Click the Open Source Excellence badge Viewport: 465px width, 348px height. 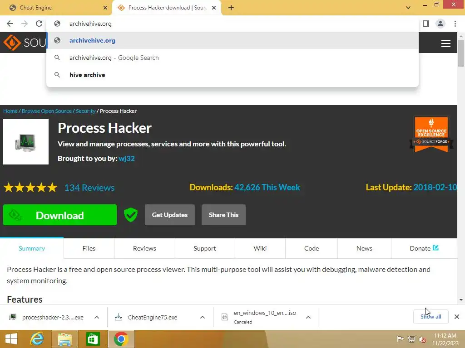click(x=431, y=134)
